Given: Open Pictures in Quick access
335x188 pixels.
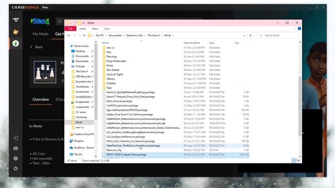Looking at the screenshot, I should tap(78, 66).
